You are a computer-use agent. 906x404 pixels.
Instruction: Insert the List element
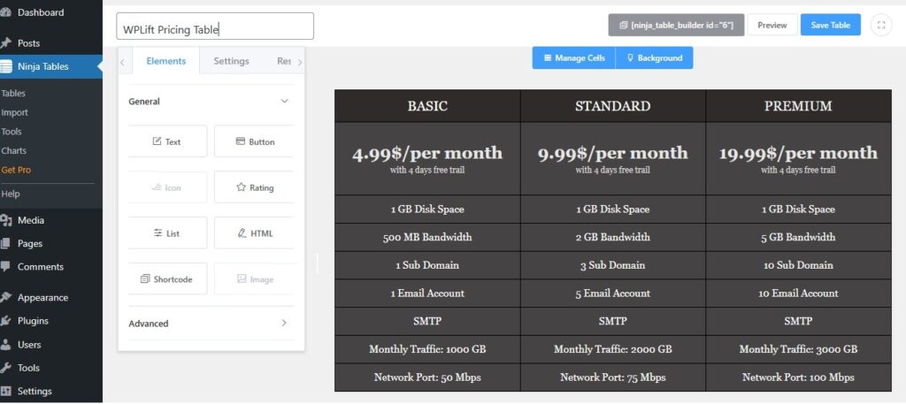point(167,233)
